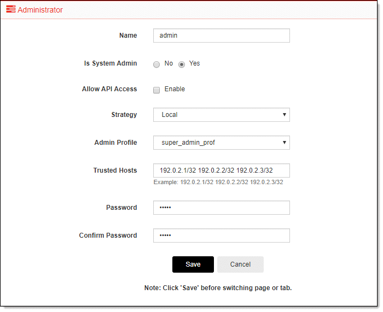
Task: Click the black Save button
Action: [193, 264]
